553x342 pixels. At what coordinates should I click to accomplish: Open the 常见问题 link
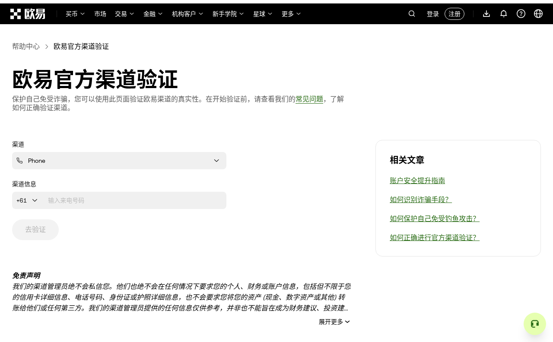tap(309, 99)
